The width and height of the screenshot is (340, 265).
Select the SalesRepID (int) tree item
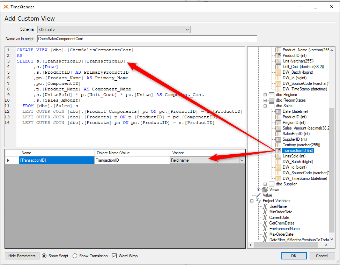tap(296, 134)
